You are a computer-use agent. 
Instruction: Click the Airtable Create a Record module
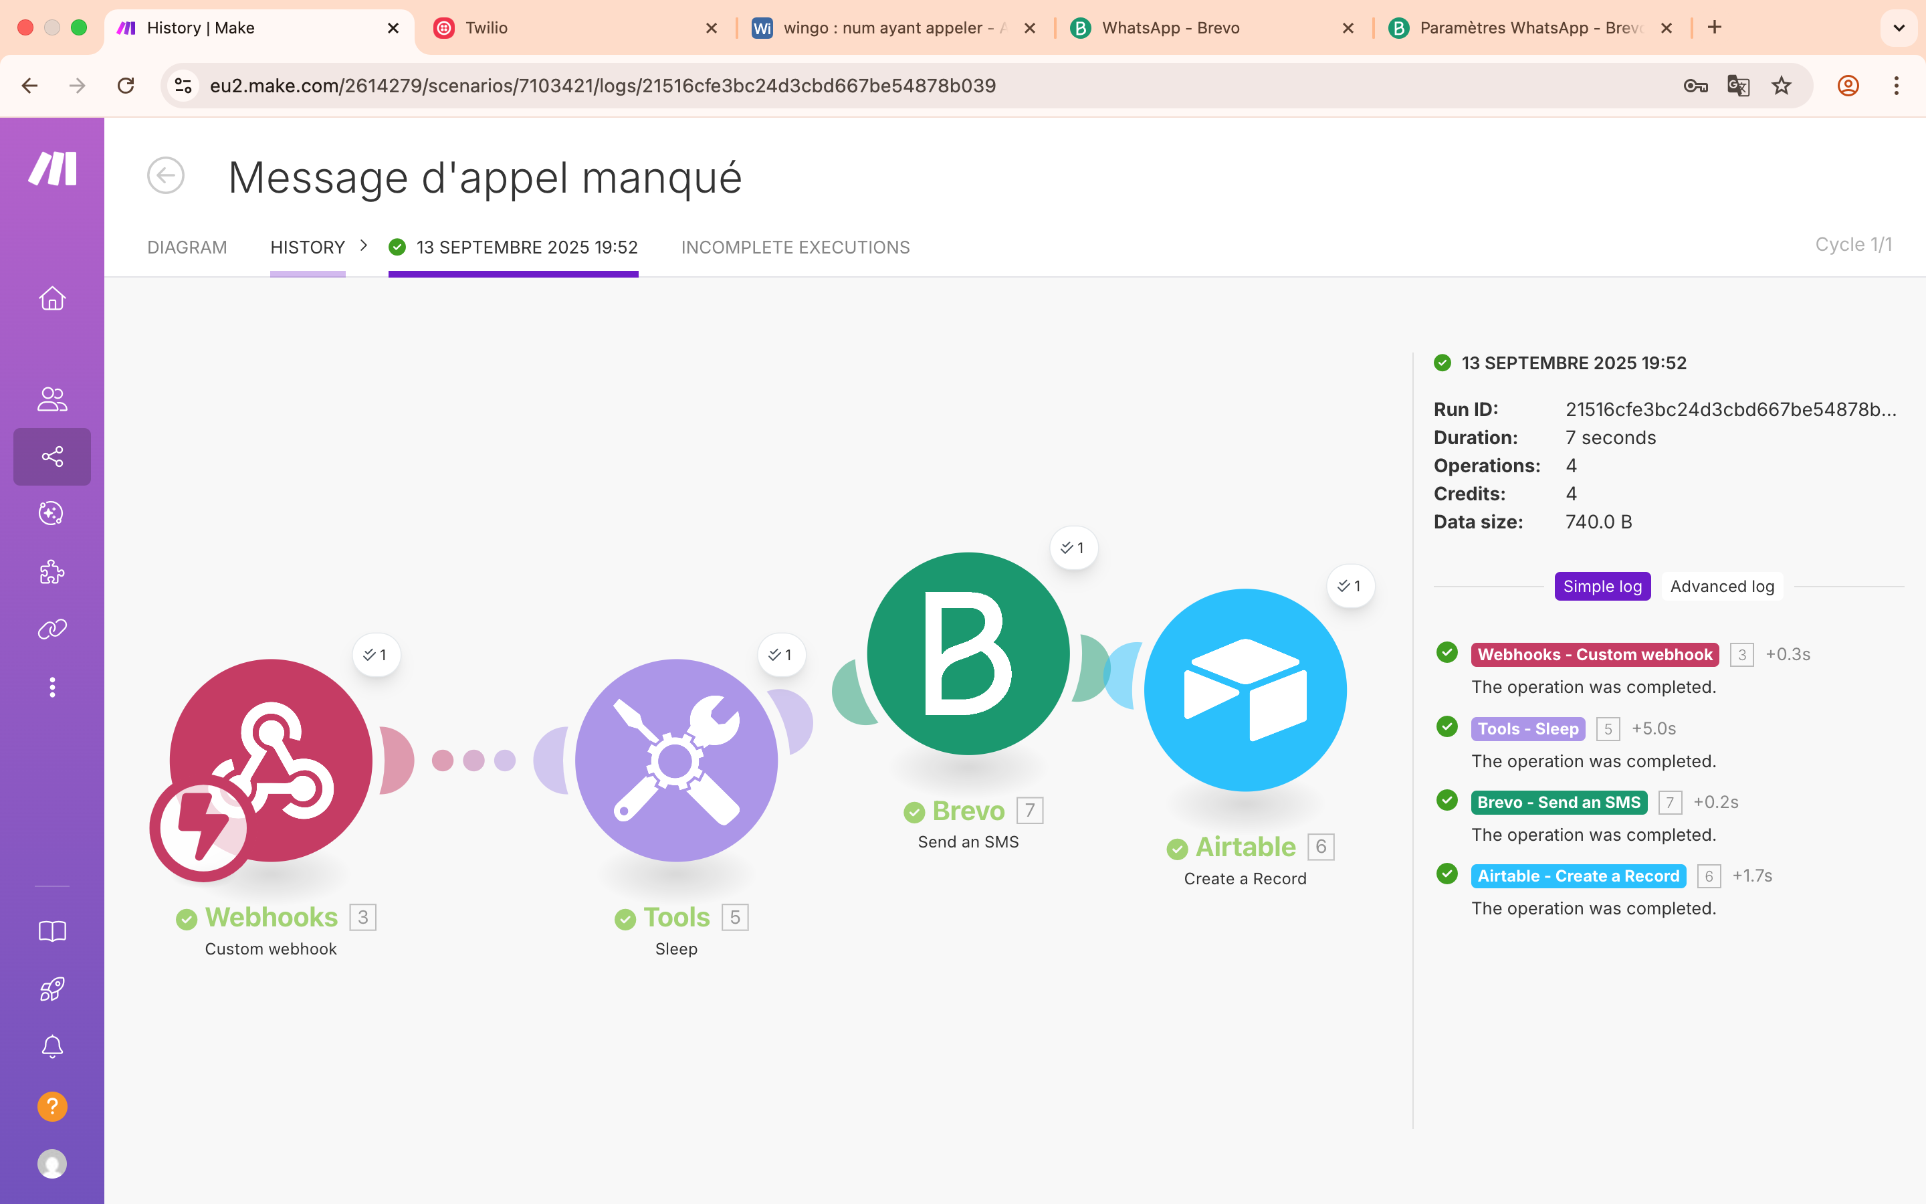1245,690
